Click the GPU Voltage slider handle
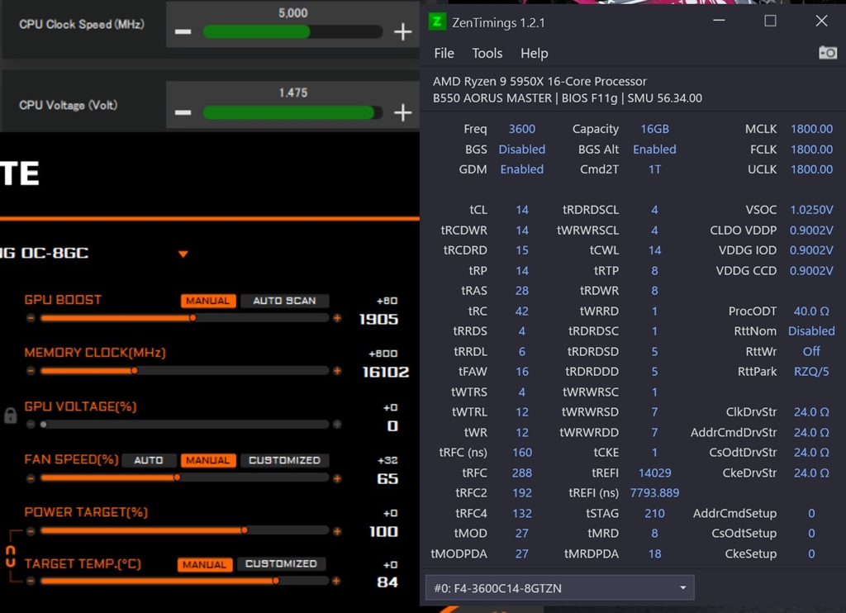The width and height of the screenshot is (846, 613). point(44,425)
